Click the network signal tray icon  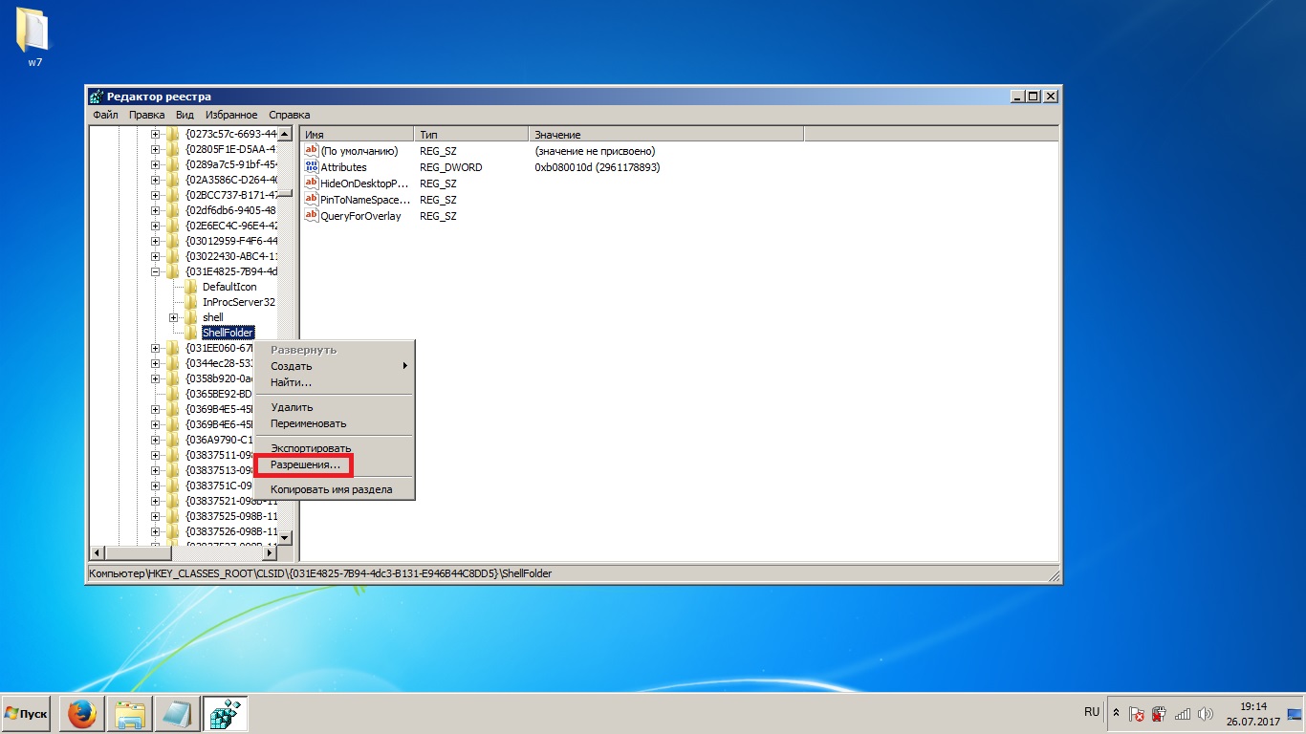coord(1183,714)
